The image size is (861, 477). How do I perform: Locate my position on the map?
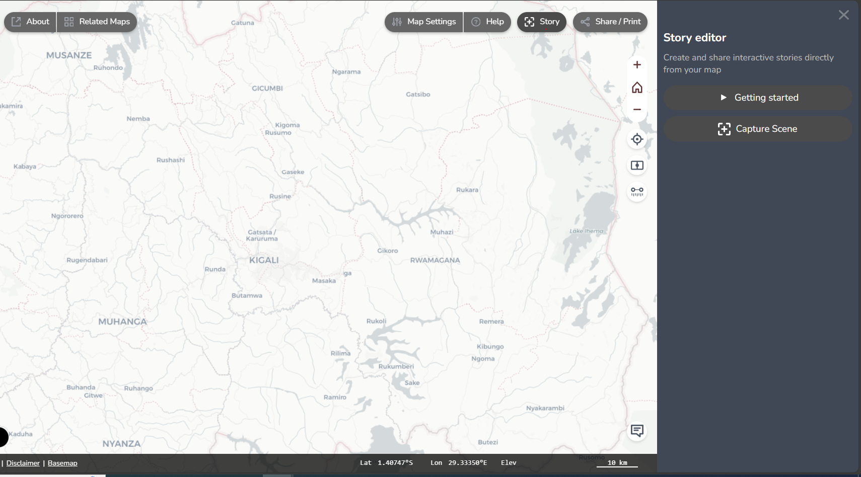[637, 139]
